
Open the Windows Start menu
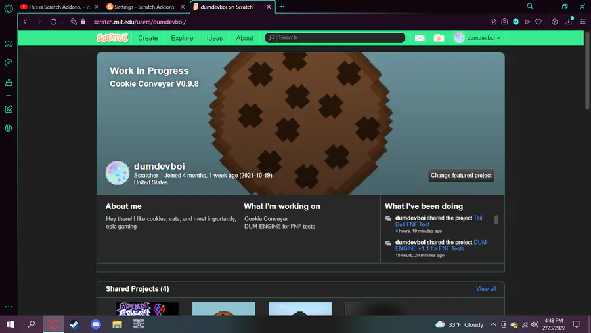(11, 324)
